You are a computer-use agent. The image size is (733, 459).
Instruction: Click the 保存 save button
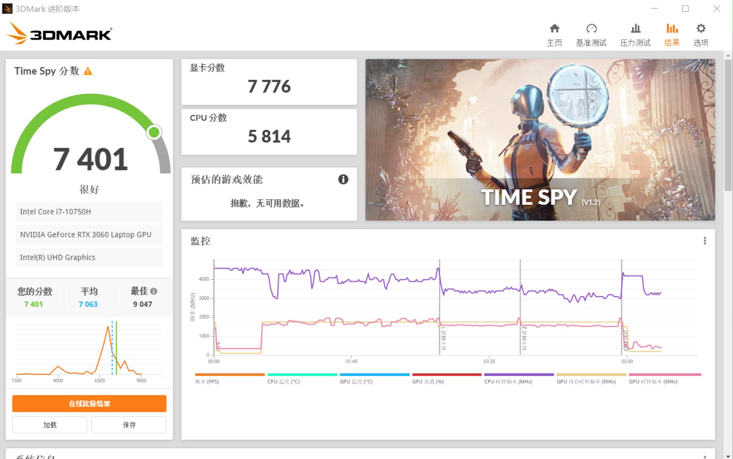pos(128,425)
